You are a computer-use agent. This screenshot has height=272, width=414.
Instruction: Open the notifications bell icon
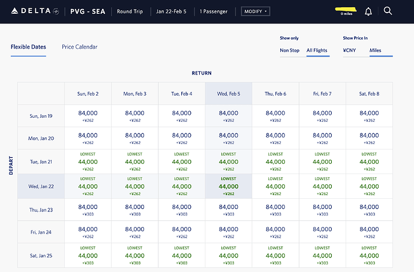click(x=368, y=11)
